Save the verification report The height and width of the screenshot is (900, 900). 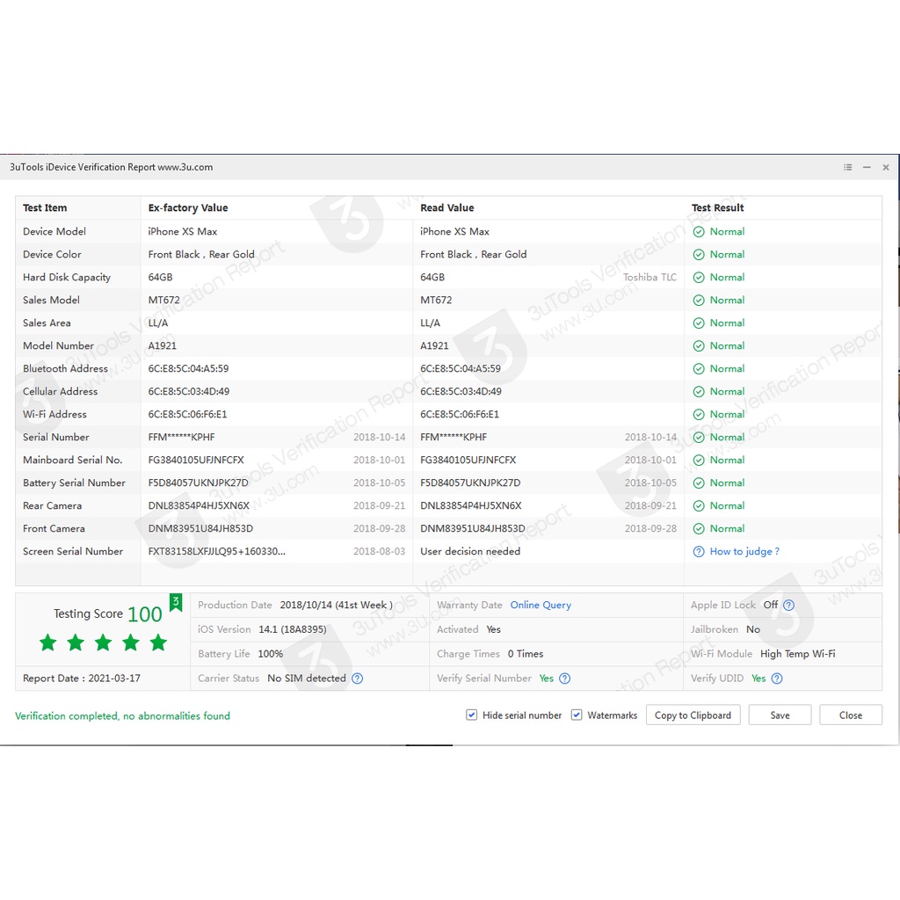780,715
